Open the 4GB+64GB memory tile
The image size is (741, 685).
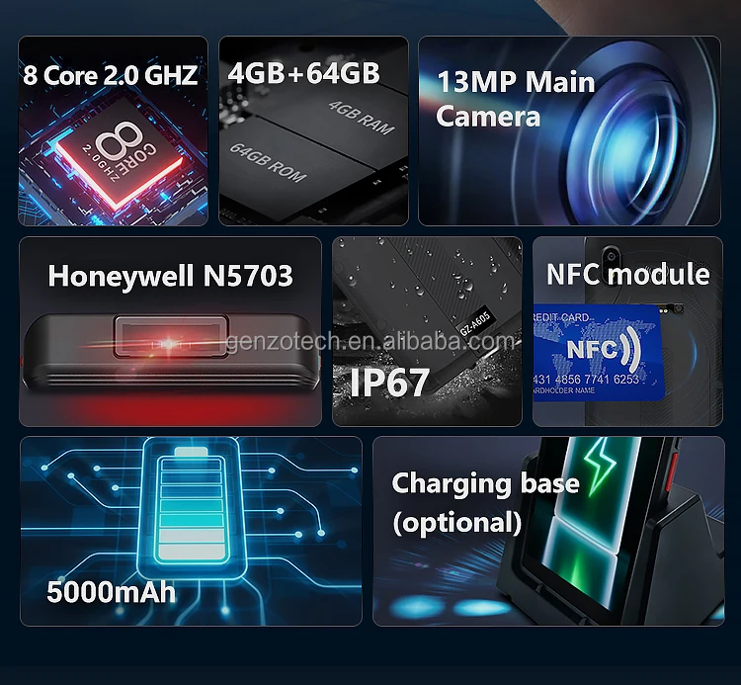tap(313, 130)
